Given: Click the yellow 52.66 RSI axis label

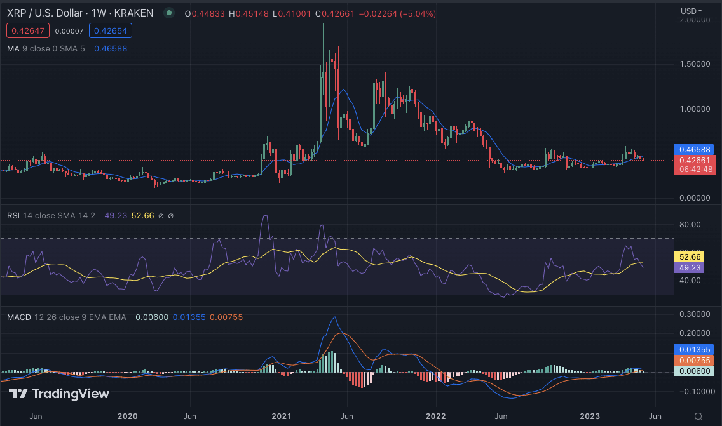Looking at the screenshot, I should pos(690,256).
